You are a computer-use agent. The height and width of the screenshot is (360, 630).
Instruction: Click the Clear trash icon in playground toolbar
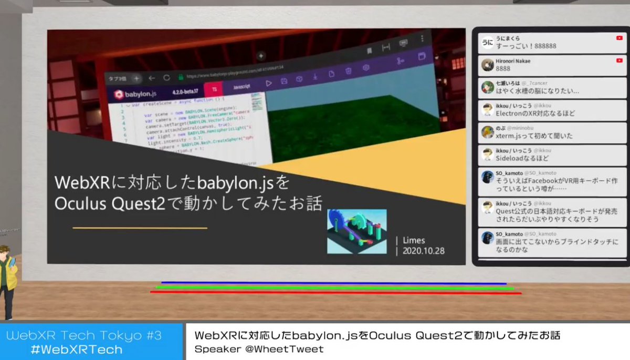click(x=349, y=71)
